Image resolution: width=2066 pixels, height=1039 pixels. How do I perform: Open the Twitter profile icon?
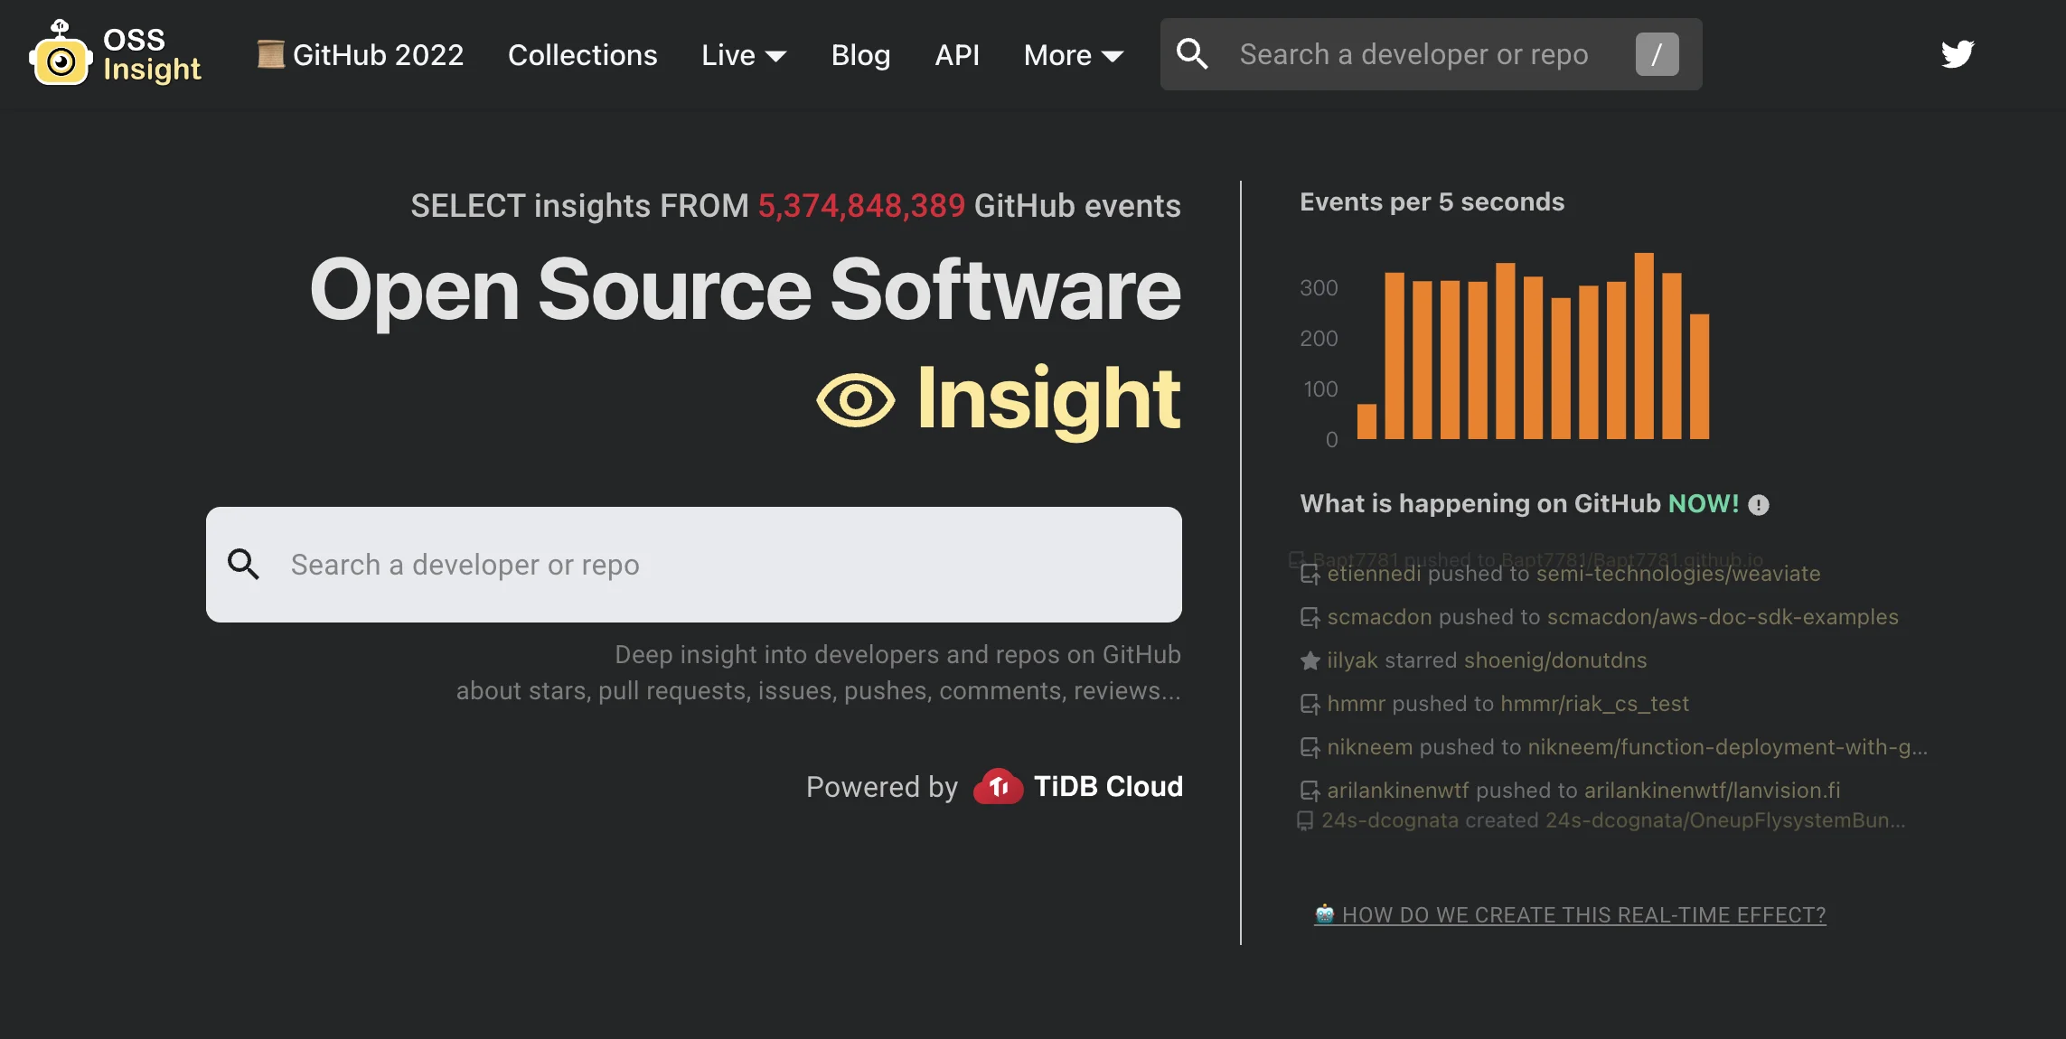click(x=1956, y=54)
